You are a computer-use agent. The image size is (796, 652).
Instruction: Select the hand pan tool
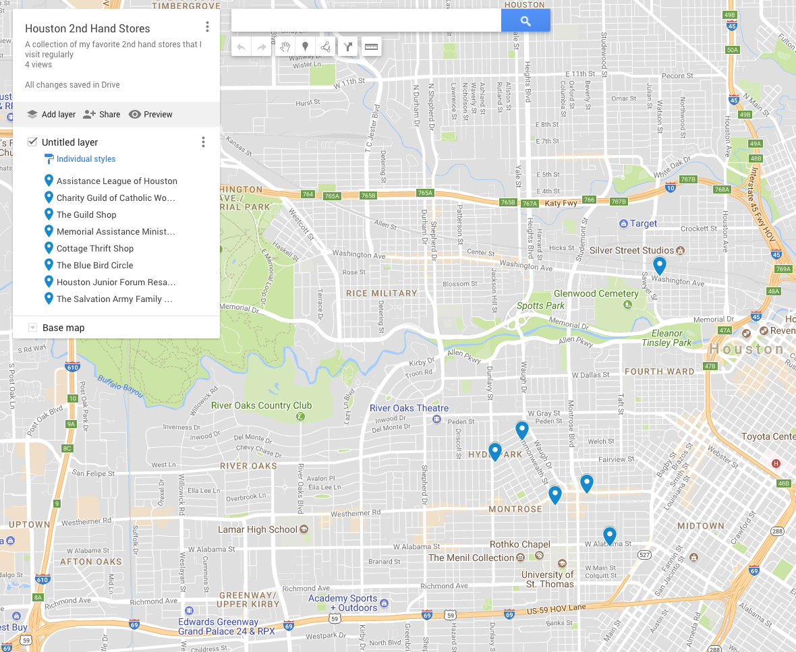pyautogui.click(x=285, y=47)
